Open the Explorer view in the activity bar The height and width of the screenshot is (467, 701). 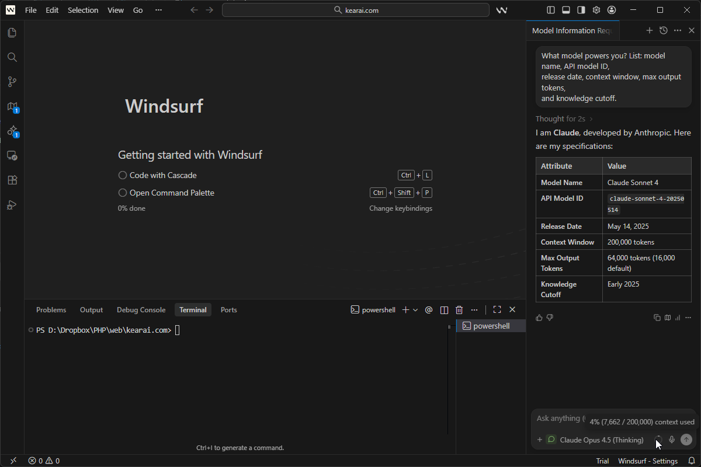12,33
